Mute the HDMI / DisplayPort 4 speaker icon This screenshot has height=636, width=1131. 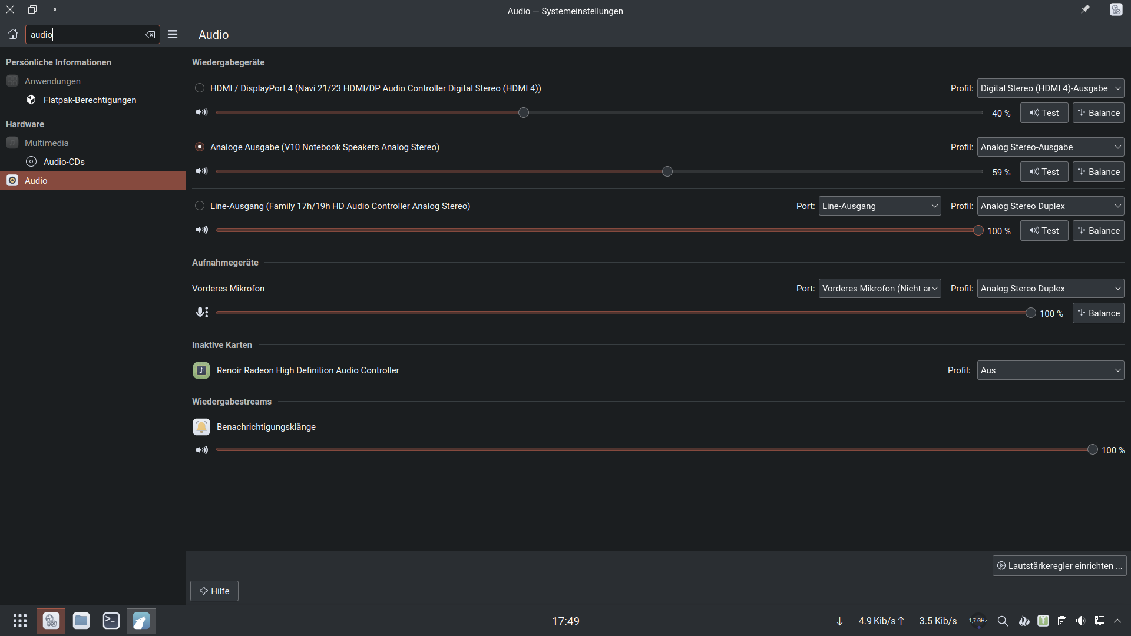tap(201, 112)
